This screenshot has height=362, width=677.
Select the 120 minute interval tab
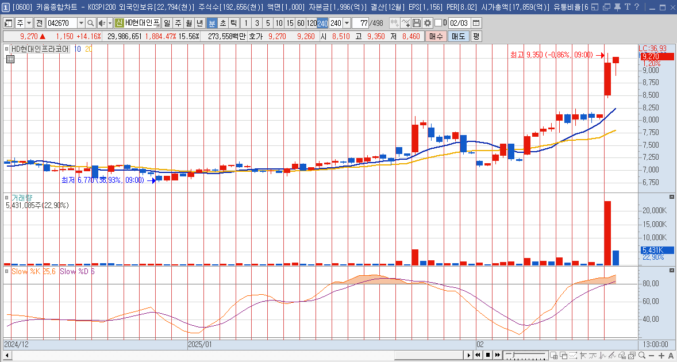(311, 23)
